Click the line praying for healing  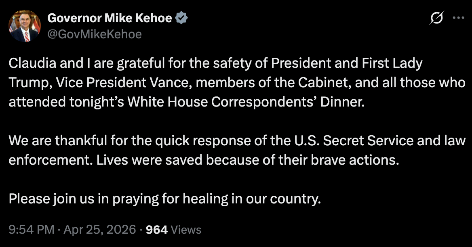(x=164, y=199)
